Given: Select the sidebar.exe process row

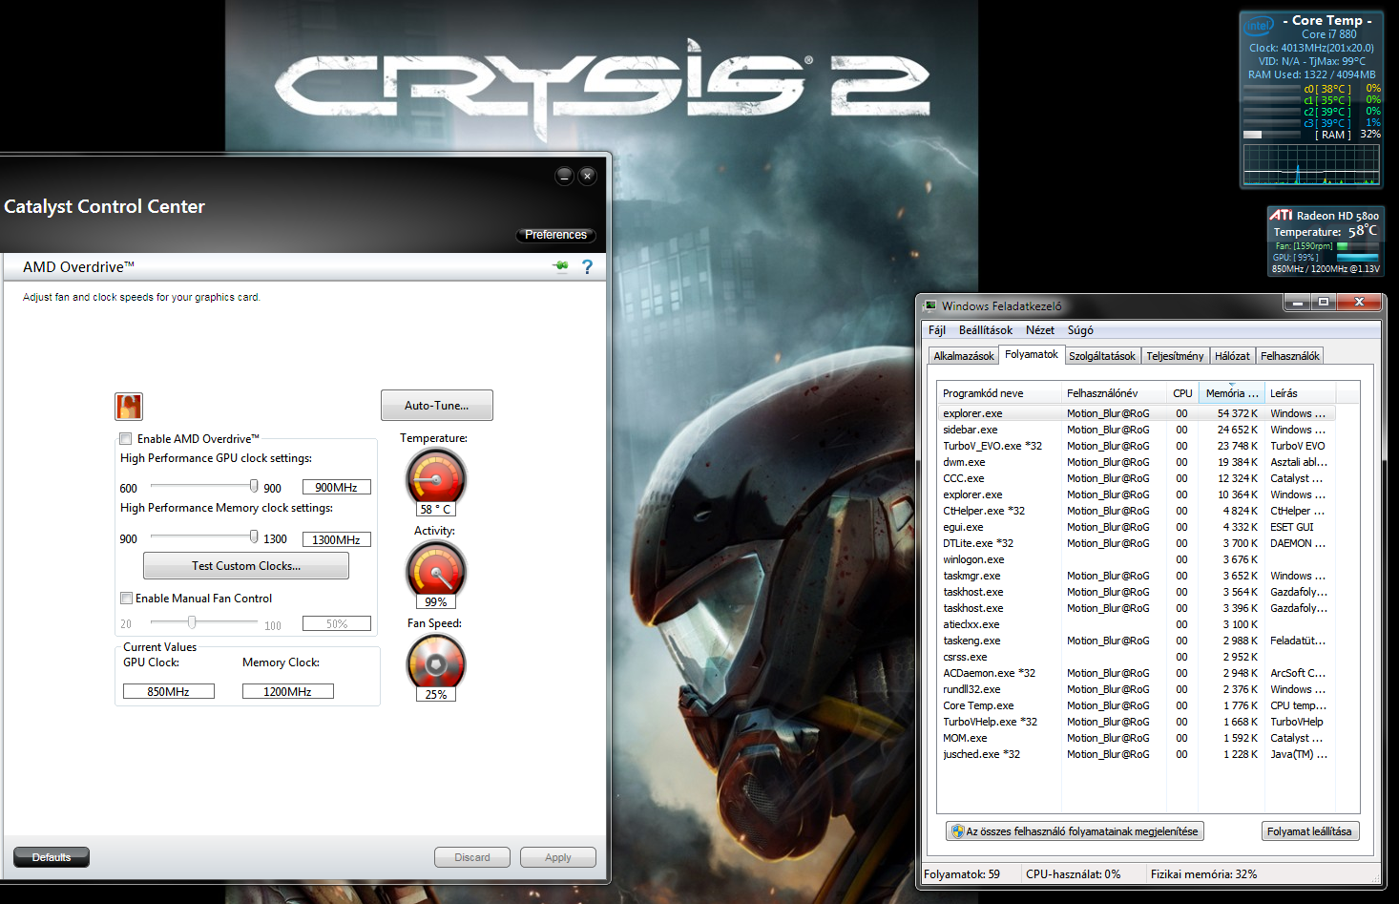Looking at the screenshot, I should tap(1137, 430).
